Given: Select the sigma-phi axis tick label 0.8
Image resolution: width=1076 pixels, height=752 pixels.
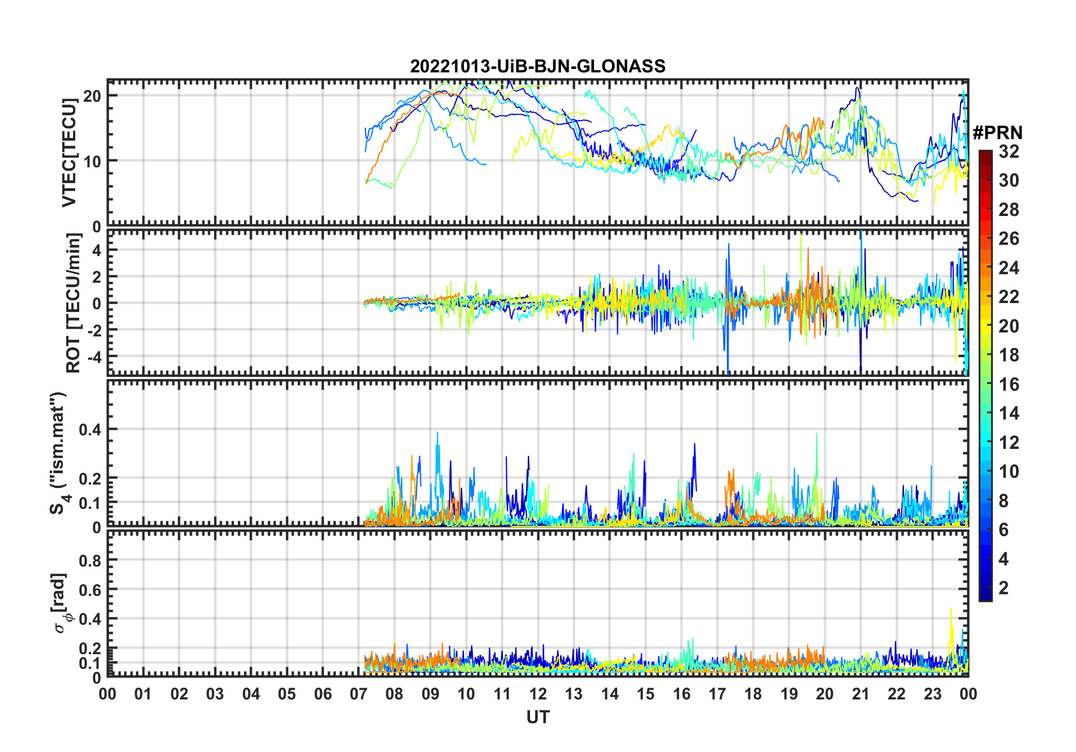Looking at the screenshot, I should (91, 560).
